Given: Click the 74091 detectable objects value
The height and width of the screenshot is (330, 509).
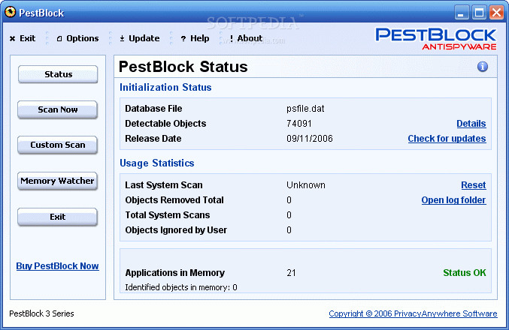Looking at the screenshot, I should [299, 124].
